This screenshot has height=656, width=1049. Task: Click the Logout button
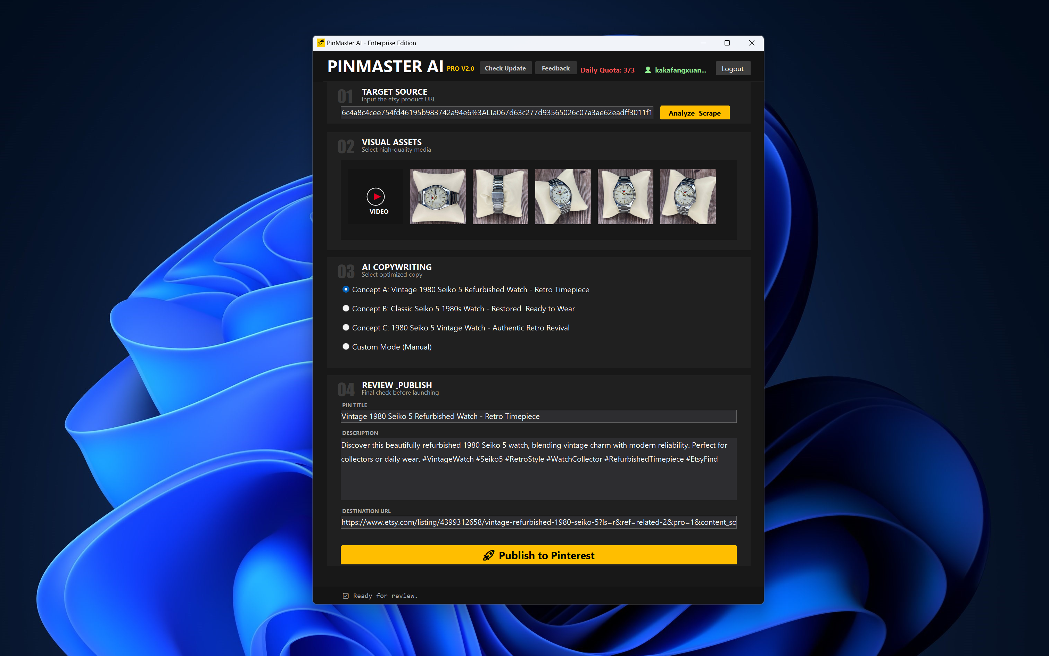click(733, 68)
